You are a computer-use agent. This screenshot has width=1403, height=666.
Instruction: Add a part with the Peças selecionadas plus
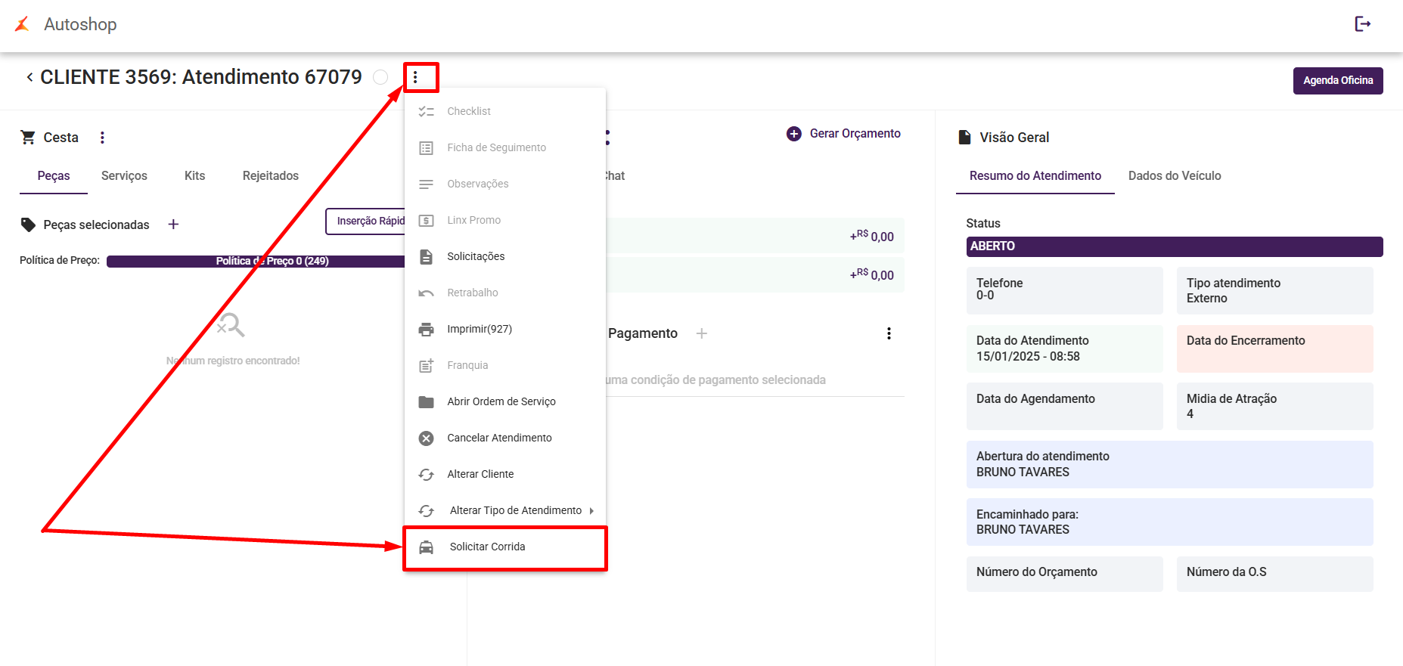point(173,225)
